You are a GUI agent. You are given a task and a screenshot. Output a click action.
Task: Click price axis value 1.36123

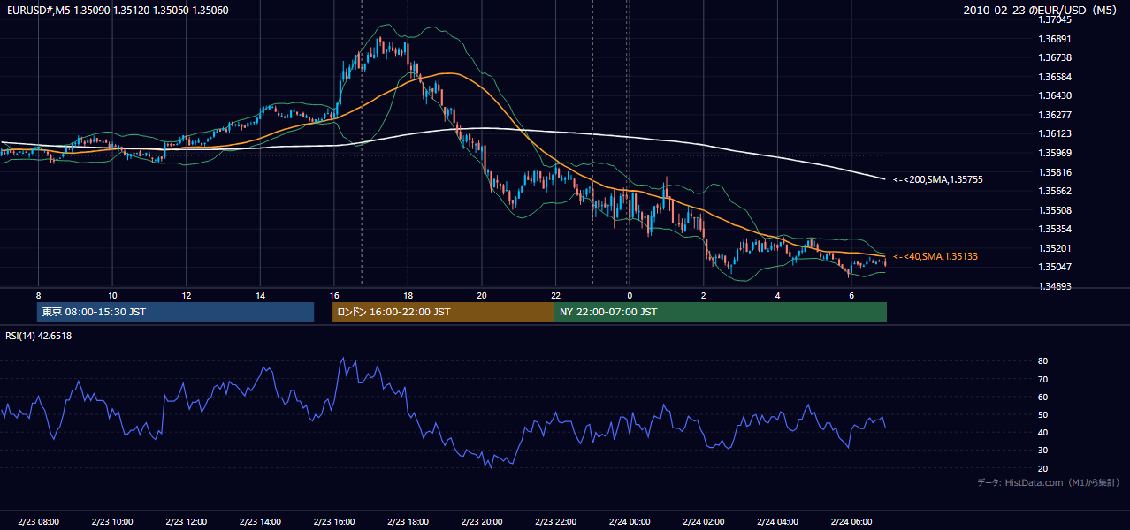(x=1056, y=134)
